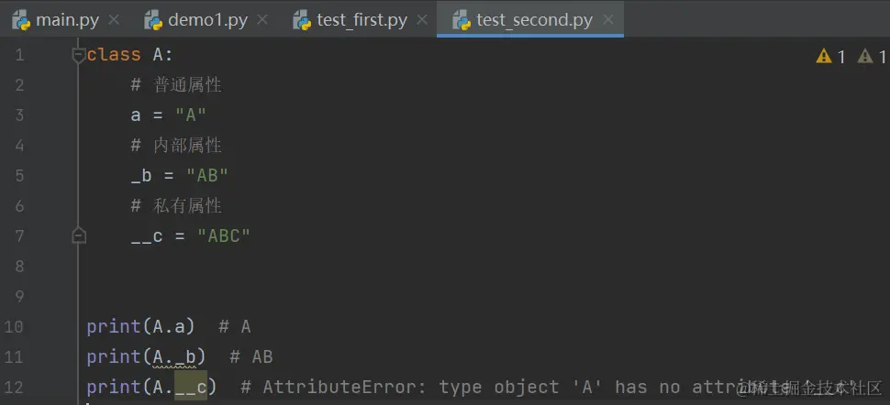
Task: Close the test_second.py tab
Action: 608,20
